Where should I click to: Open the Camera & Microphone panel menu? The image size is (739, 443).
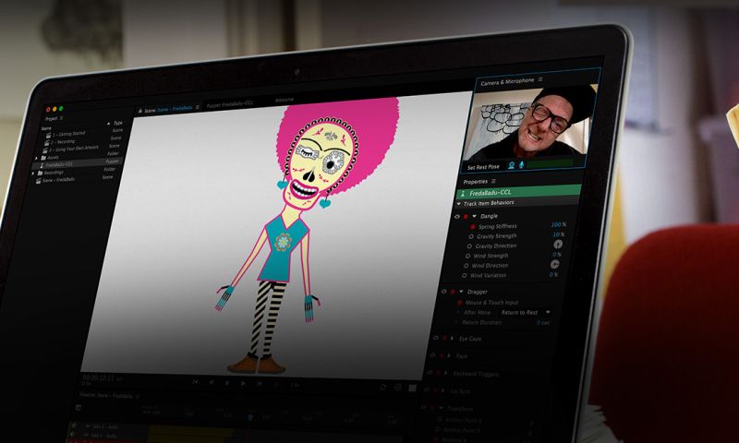(x=540, y=79)
